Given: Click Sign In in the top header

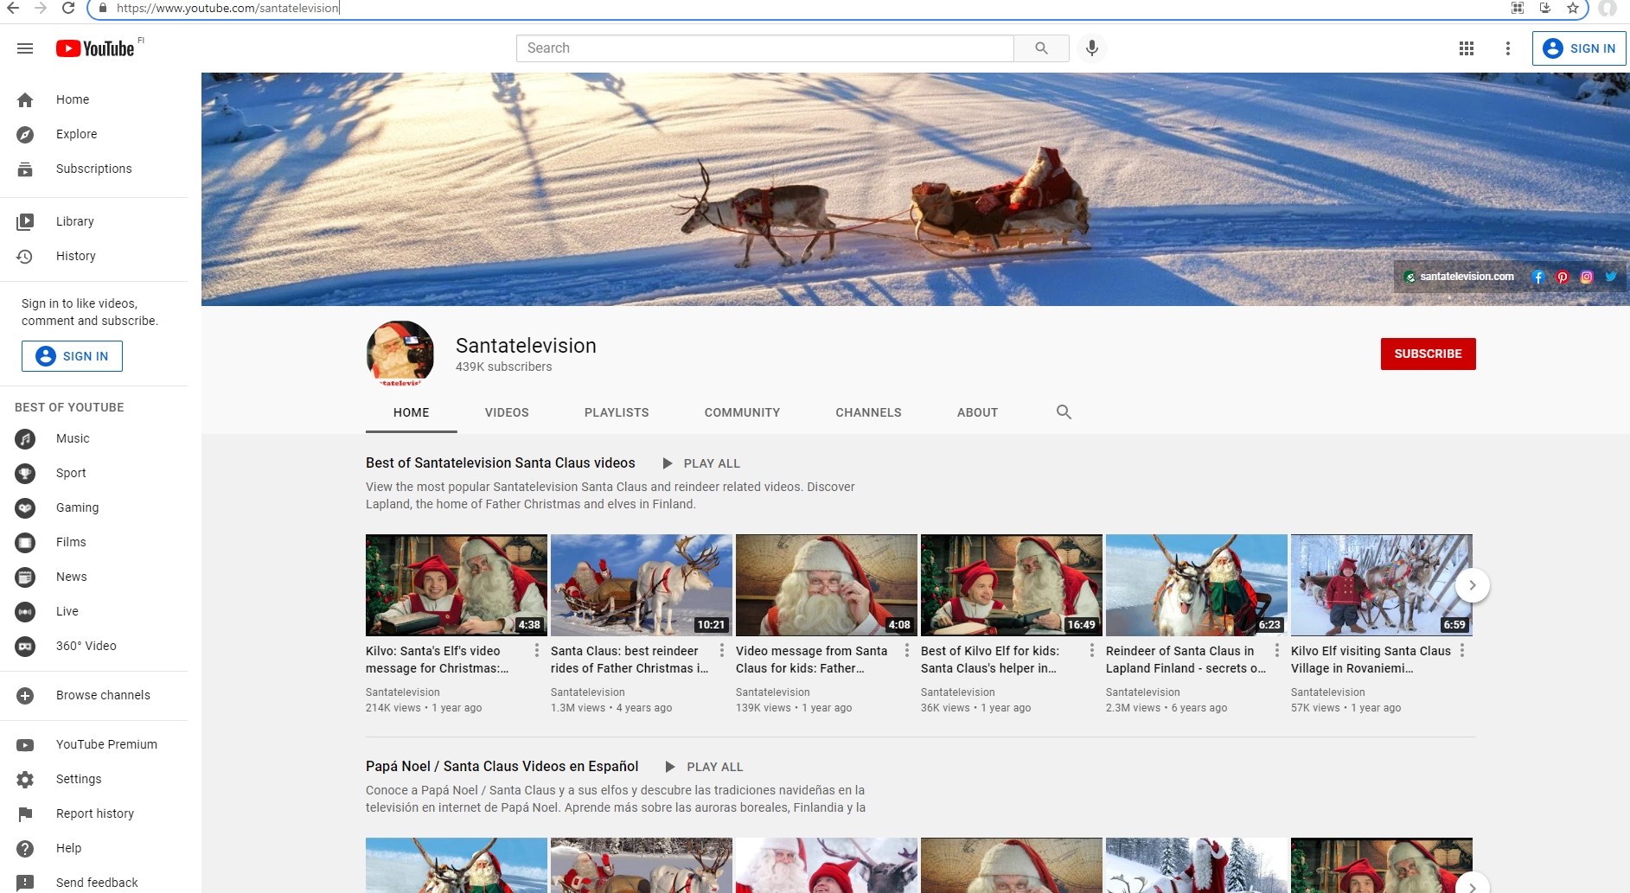Looking at the screenshot, I should point(1579,48).
